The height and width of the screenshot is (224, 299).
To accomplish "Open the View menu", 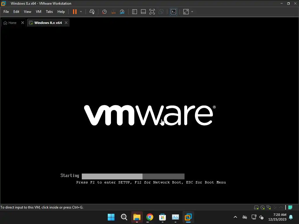I will (x=27, y=12).
